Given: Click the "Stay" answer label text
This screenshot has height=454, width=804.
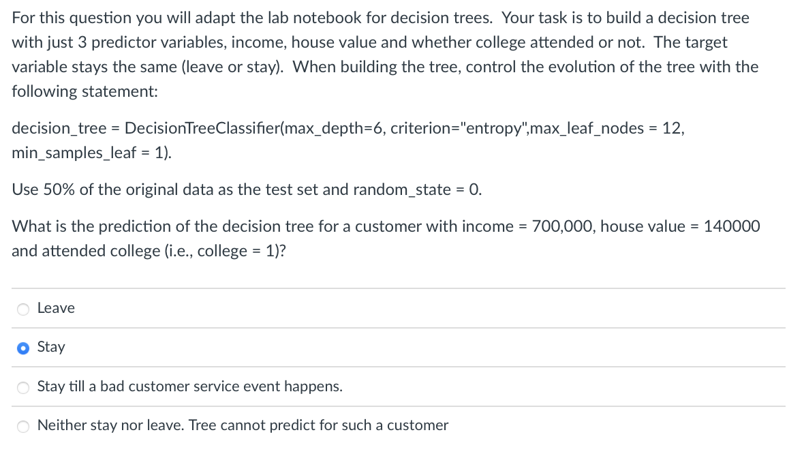Looking at the screenshot, I should (x=50, y=347).
